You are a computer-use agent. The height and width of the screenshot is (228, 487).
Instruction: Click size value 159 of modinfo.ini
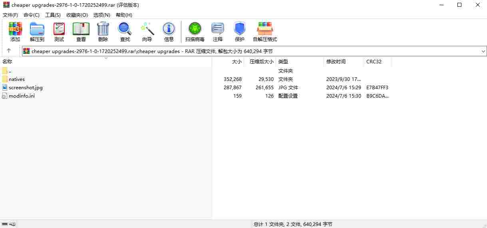(x=237, y=96)
